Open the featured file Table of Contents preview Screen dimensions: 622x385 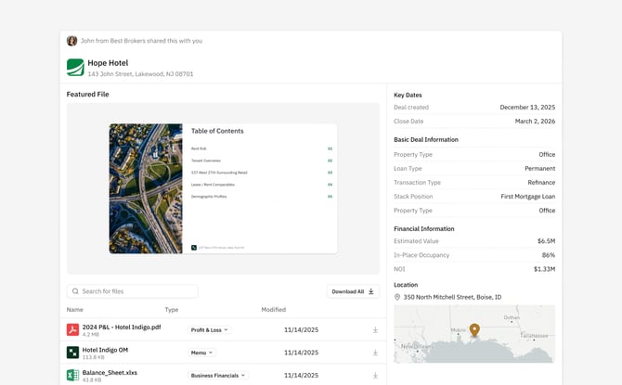[259, 188]
